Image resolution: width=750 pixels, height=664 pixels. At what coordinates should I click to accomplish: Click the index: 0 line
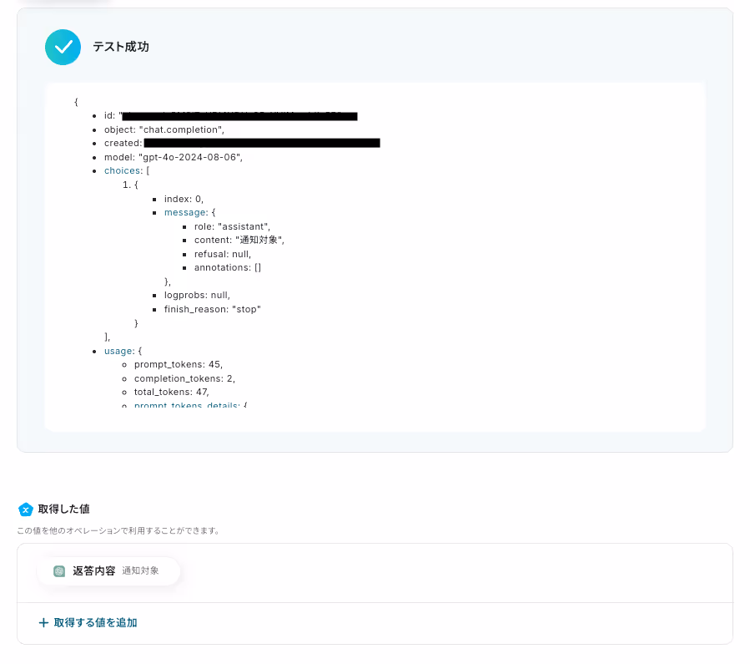coord(184,199)
